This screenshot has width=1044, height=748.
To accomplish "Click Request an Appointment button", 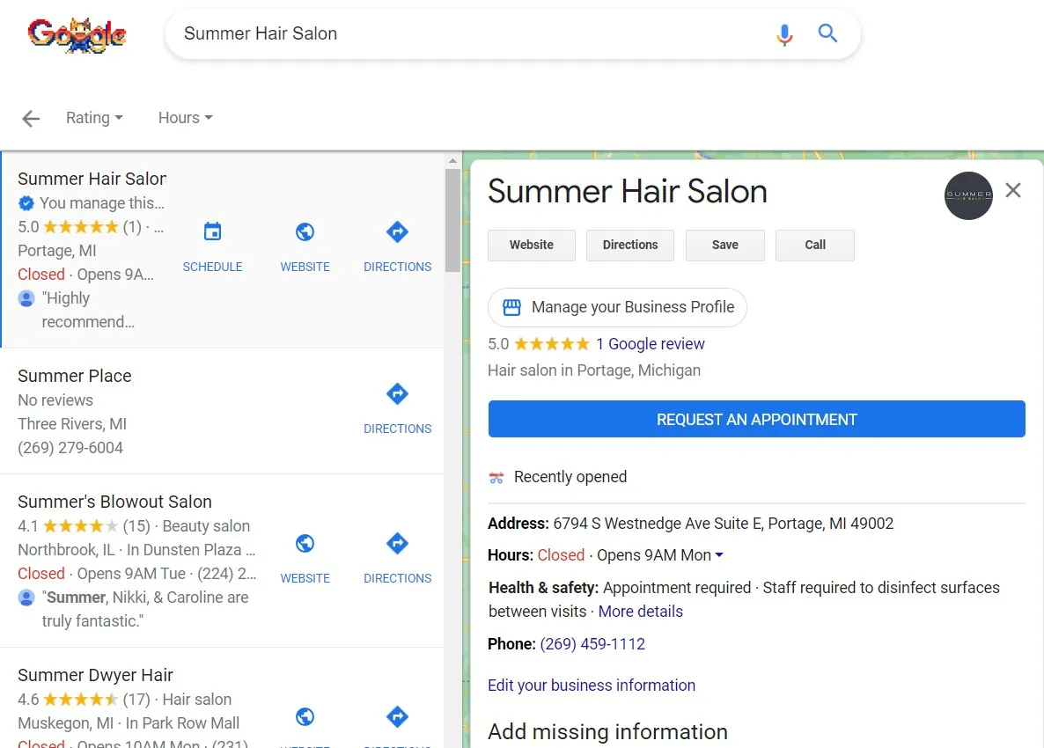I will [x=756, y=419].
